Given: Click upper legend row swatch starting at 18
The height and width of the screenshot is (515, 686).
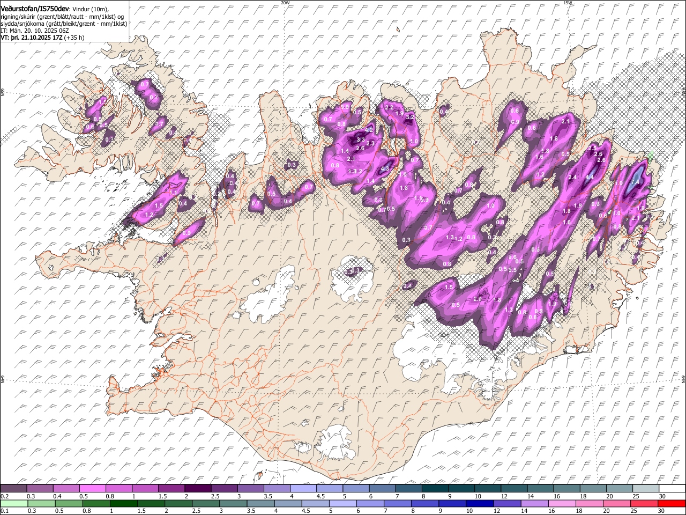Looking at the screenshot, I should coord(593,489).
